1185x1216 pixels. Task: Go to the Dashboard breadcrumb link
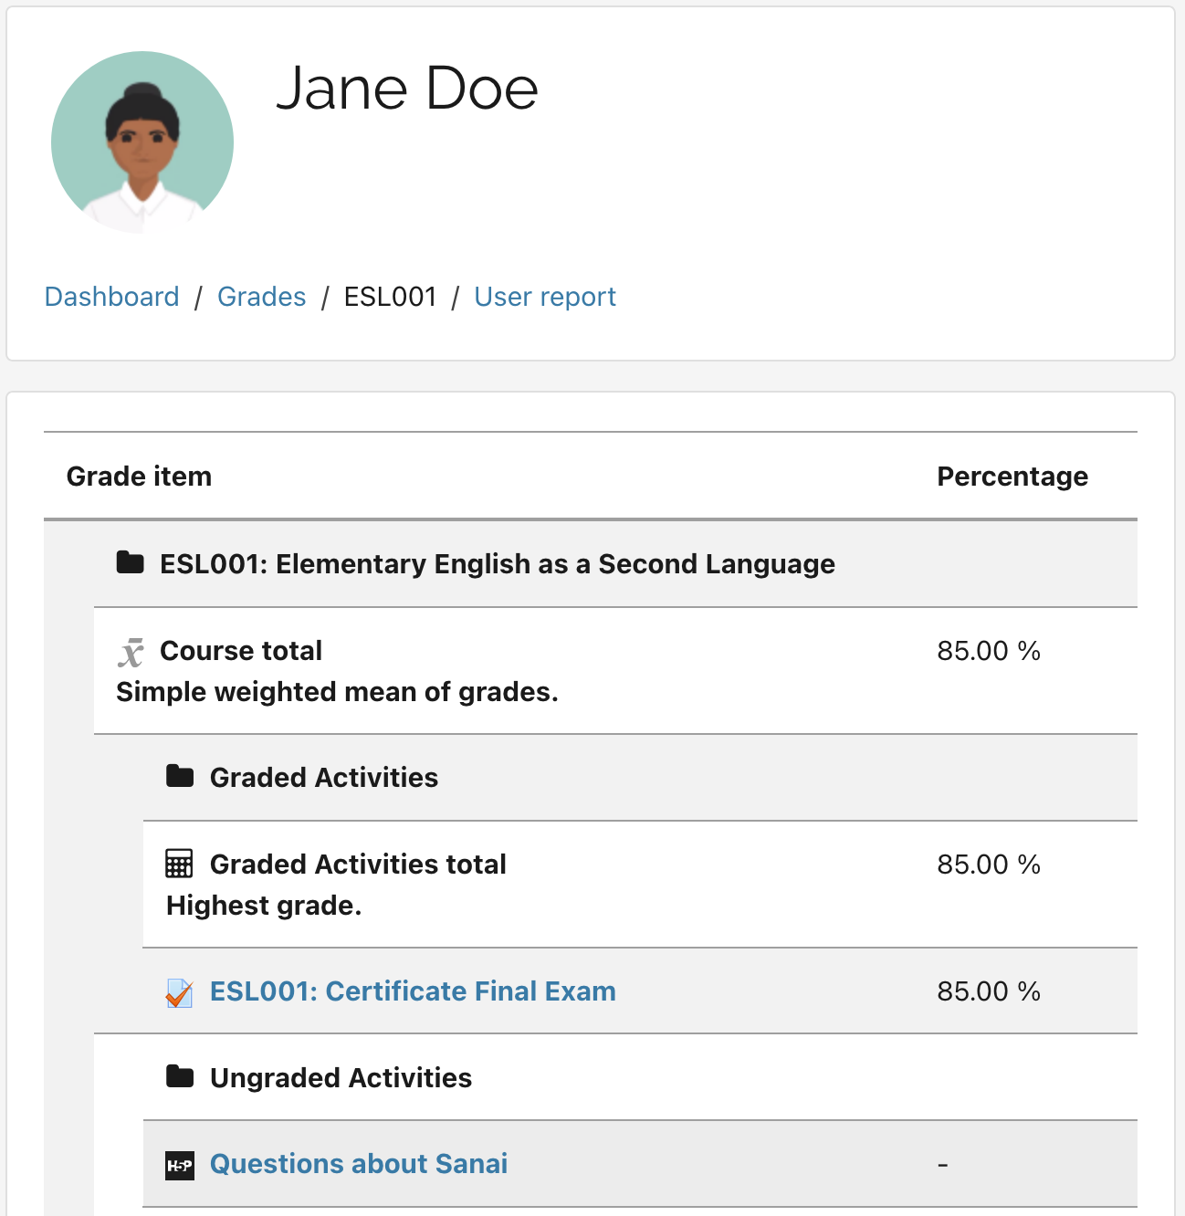(x=112, y=297)
